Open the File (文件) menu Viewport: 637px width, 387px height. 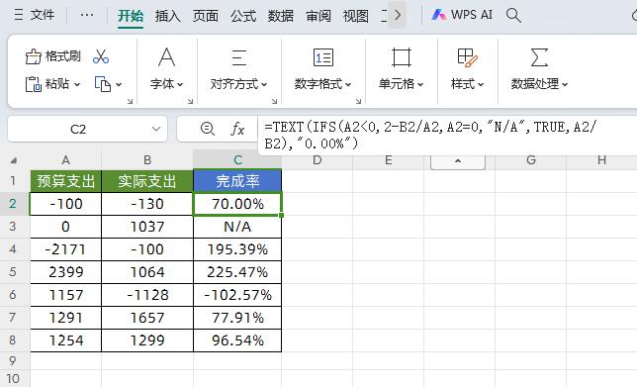(x=34, y=15)
